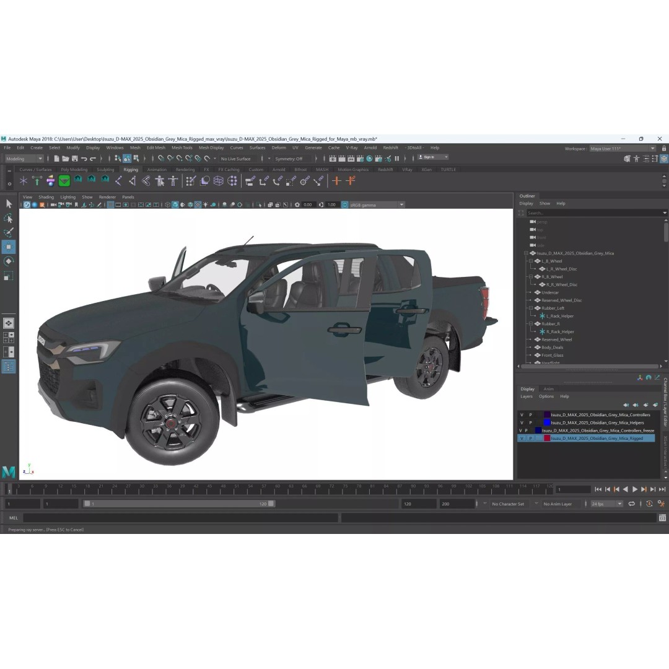The width and height of the screenshot is (669, 669).
Task: Open the Mesh Tools menu
Action: click(x=181, y=147)
